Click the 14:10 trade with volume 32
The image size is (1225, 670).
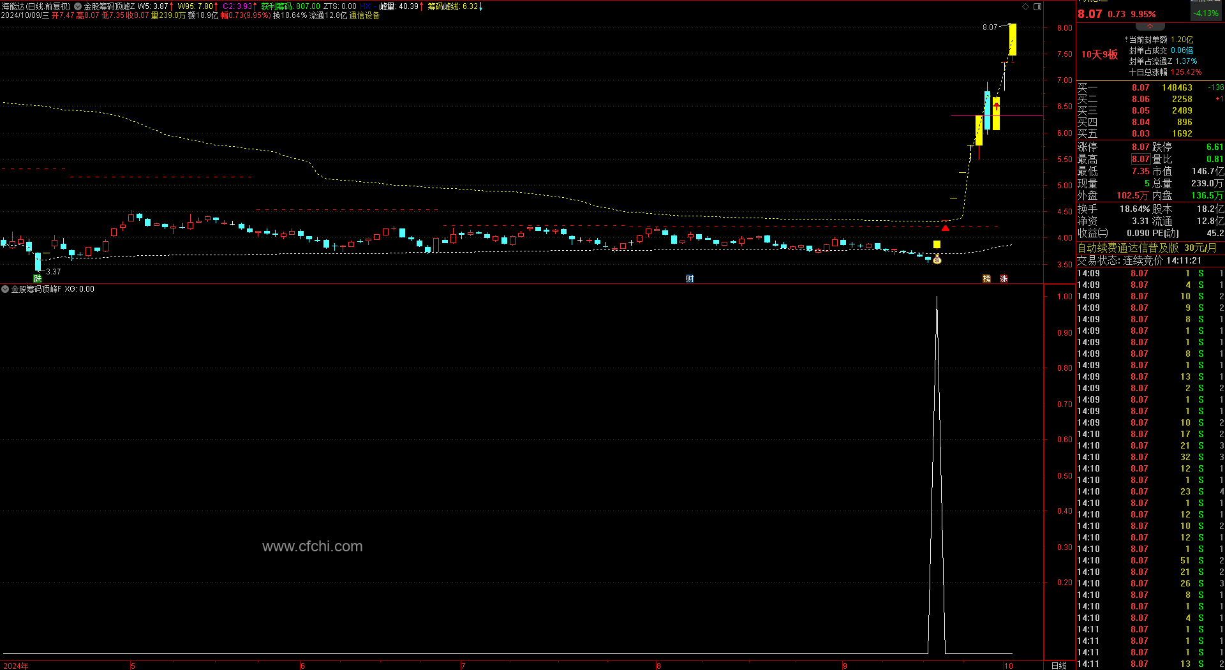[1150, 457]
